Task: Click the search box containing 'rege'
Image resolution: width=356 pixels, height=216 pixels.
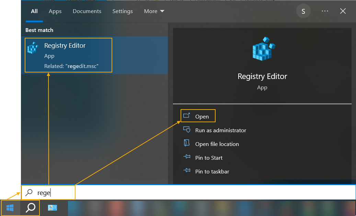Action: [188, 193]
